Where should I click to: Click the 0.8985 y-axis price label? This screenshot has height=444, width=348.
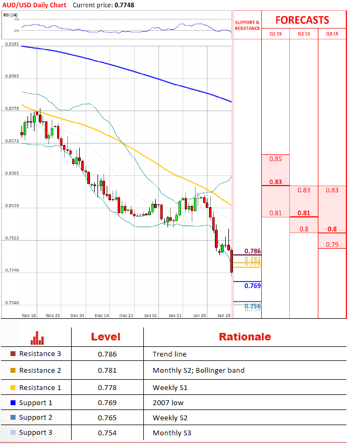click(x=12, y=77)
